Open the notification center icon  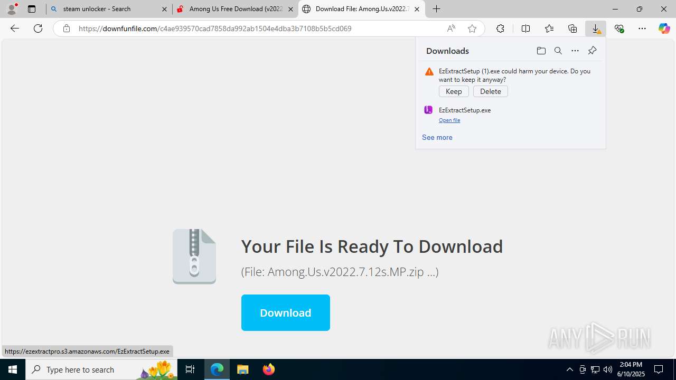[x=659, y=369]
